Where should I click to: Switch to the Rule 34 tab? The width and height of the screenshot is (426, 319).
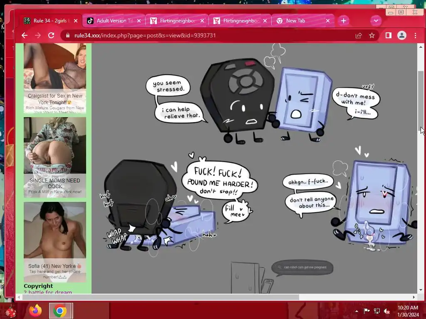coord(50,21)
